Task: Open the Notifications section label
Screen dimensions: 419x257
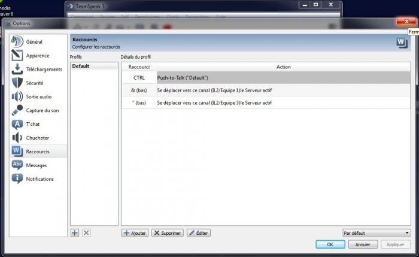Action: coord(40,179)
